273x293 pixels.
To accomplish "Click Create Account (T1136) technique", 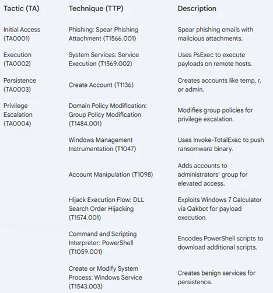I will coord(101,85).
